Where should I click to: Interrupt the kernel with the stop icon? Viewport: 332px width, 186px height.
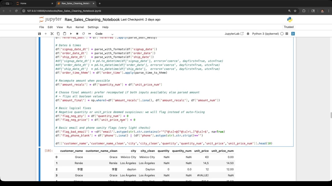coord(77,34)
